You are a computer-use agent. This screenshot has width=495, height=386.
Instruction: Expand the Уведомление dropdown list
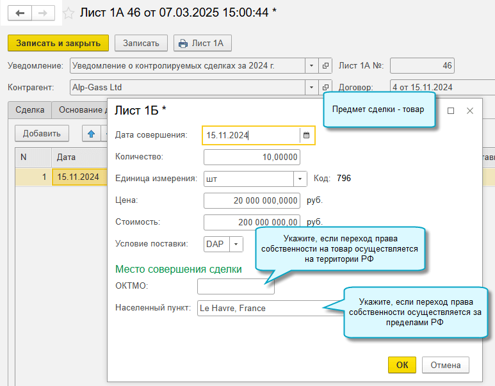coord(311,66)
